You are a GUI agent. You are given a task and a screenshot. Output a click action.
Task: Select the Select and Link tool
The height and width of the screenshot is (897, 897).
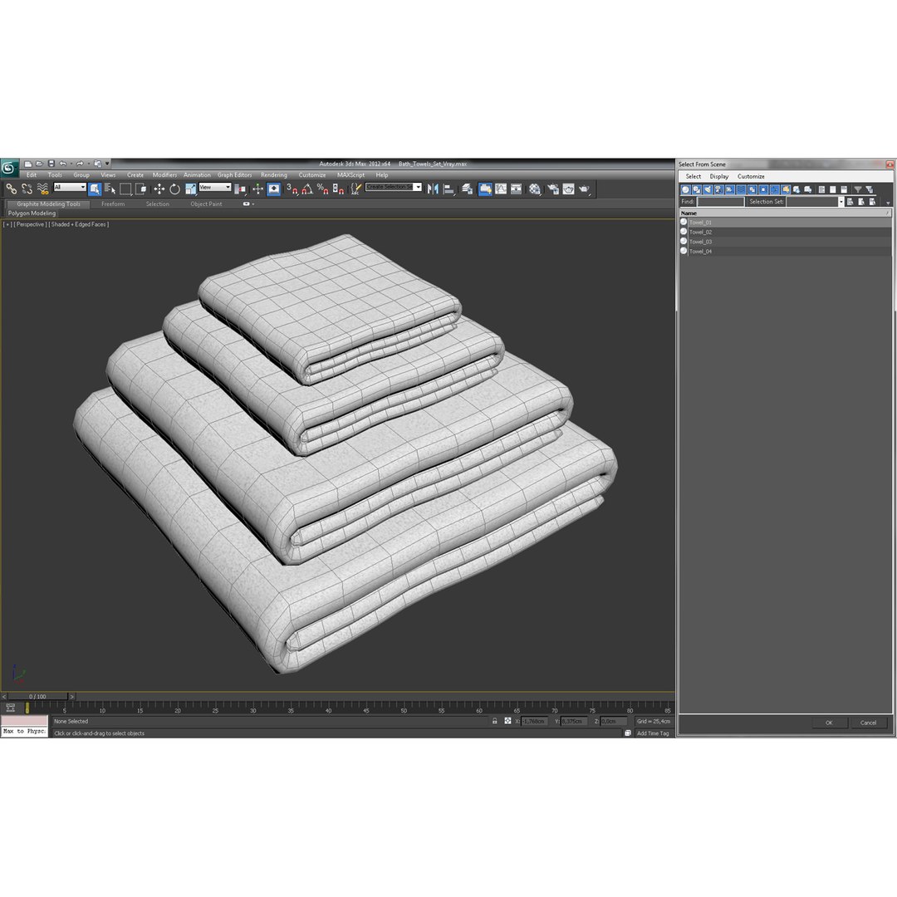click(11, 189)
